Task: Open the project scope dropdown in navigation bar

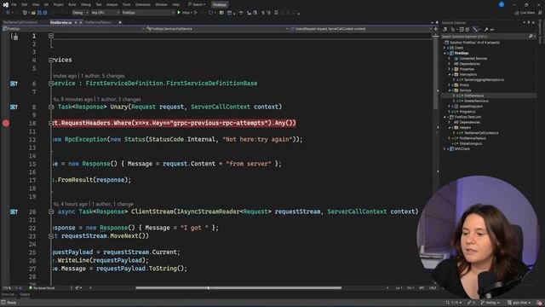Action: tap(73, 29)
